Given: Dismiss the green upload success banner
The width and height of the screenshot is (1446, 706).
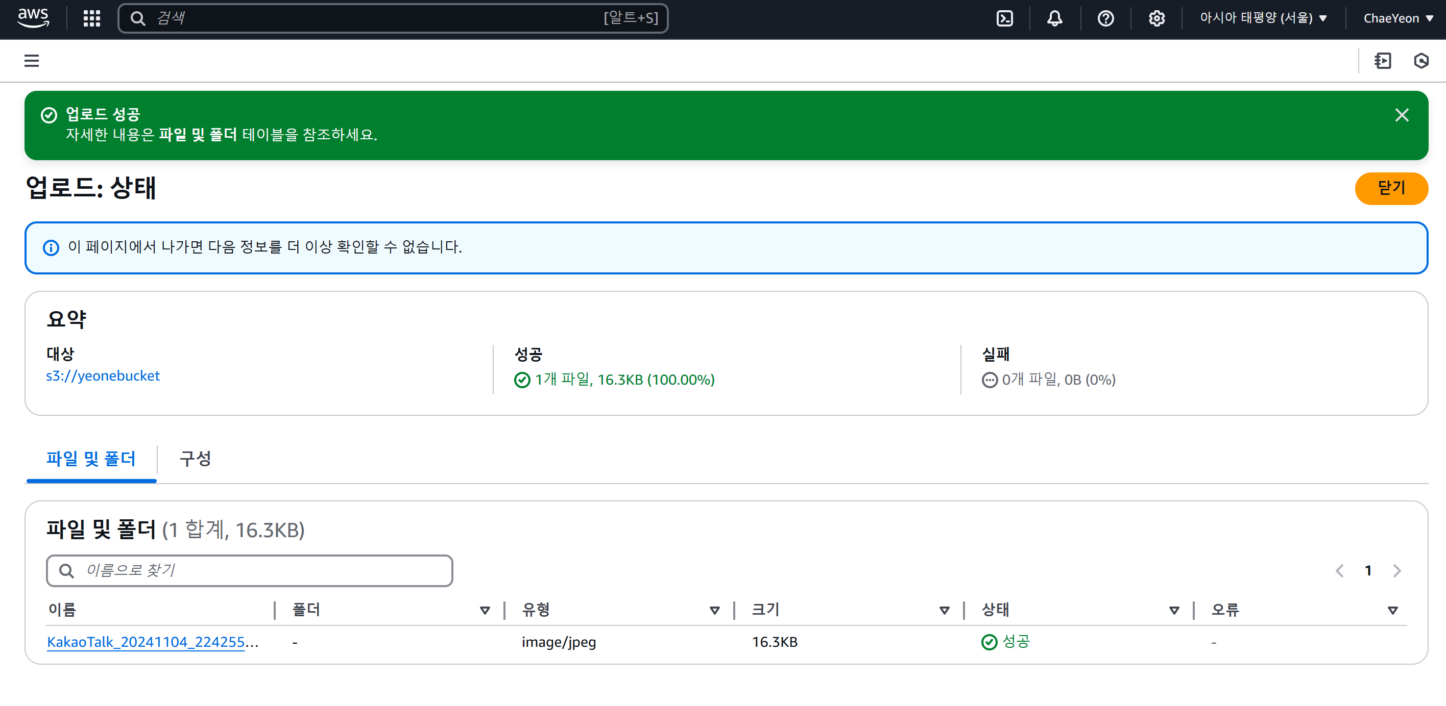Looking at the screenshot, I should [1402, 115].
